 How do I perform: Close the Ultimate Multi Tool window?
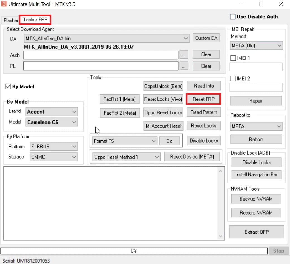click(281, 4)
